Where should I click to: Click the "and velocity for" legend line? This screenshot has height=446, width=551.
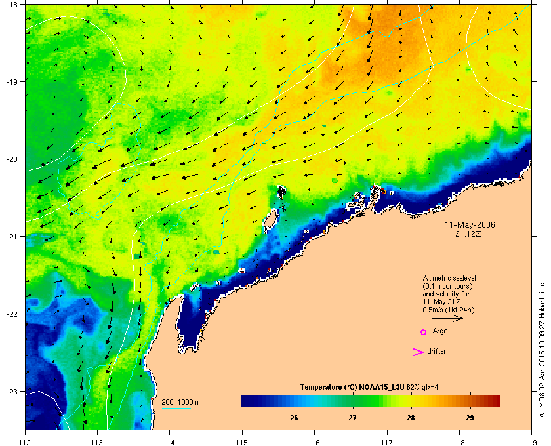tap(446, 294)
